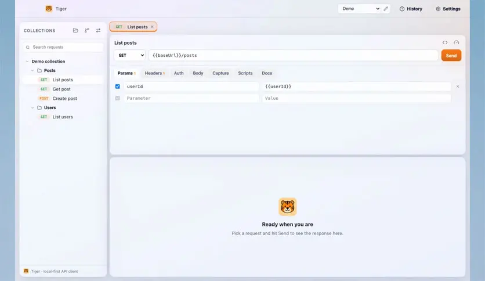Click the POST badge of Create post
485x281 pixels.
44,99
